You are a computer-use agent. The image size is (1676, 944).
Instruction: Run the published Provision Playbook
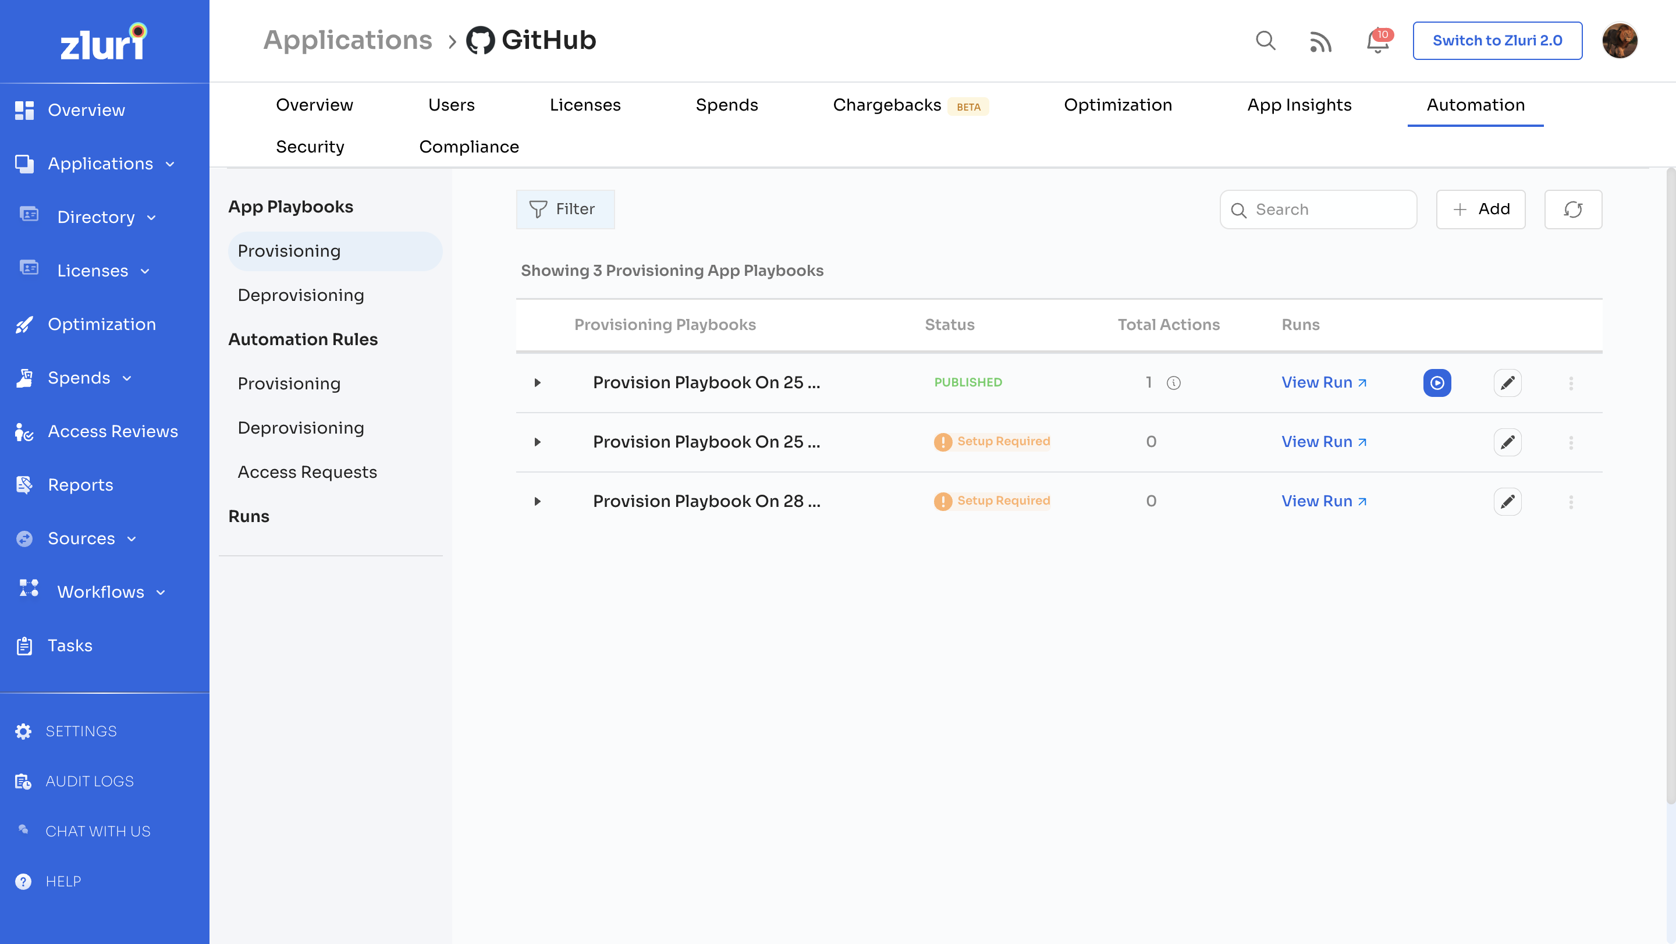point(1437,383)
